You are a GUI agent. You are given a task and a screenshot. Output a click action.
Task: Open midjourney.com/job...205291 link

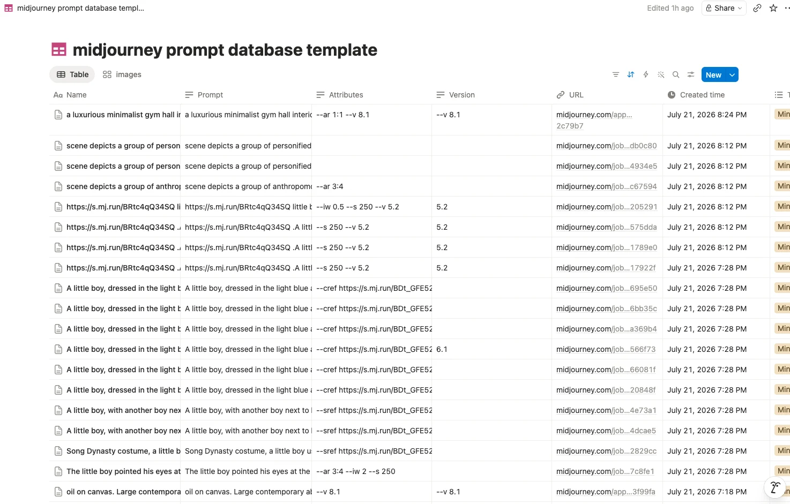tap(606, 207)
